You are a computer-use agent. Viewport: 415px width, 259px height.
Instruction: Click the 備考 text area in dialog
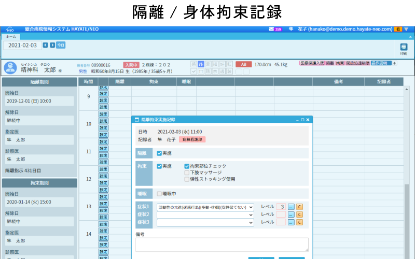click(x=222, y=244)
